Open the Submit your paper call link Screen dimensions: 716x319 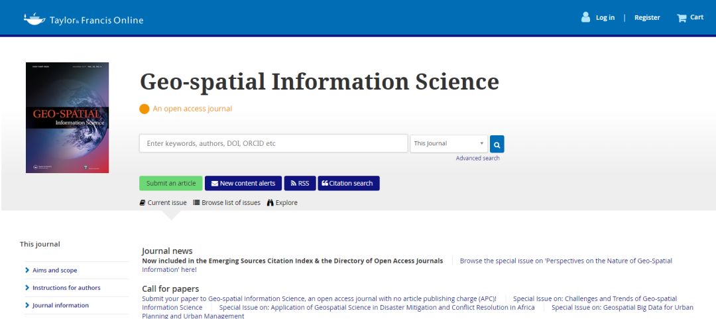(x=319, y=299)
